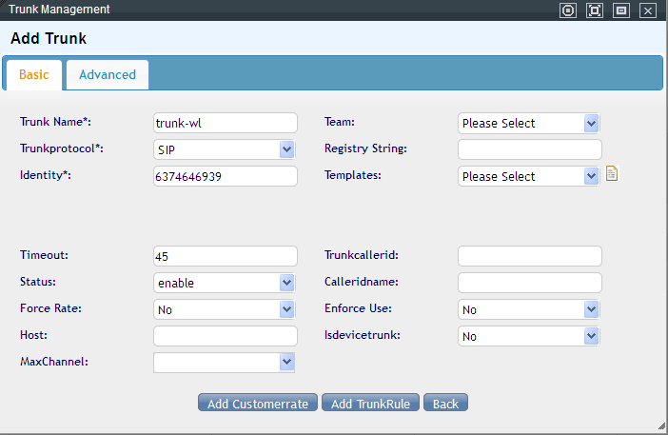Close the Trunk Management window
Screen dimensions: 668x435
pyautogui.click(x=648, y=10)
